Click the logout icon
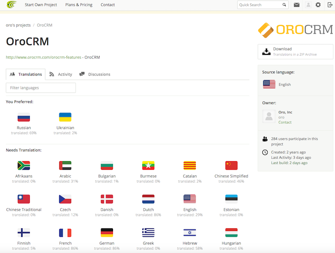The image size is (335, 253). tap(330, 5)
